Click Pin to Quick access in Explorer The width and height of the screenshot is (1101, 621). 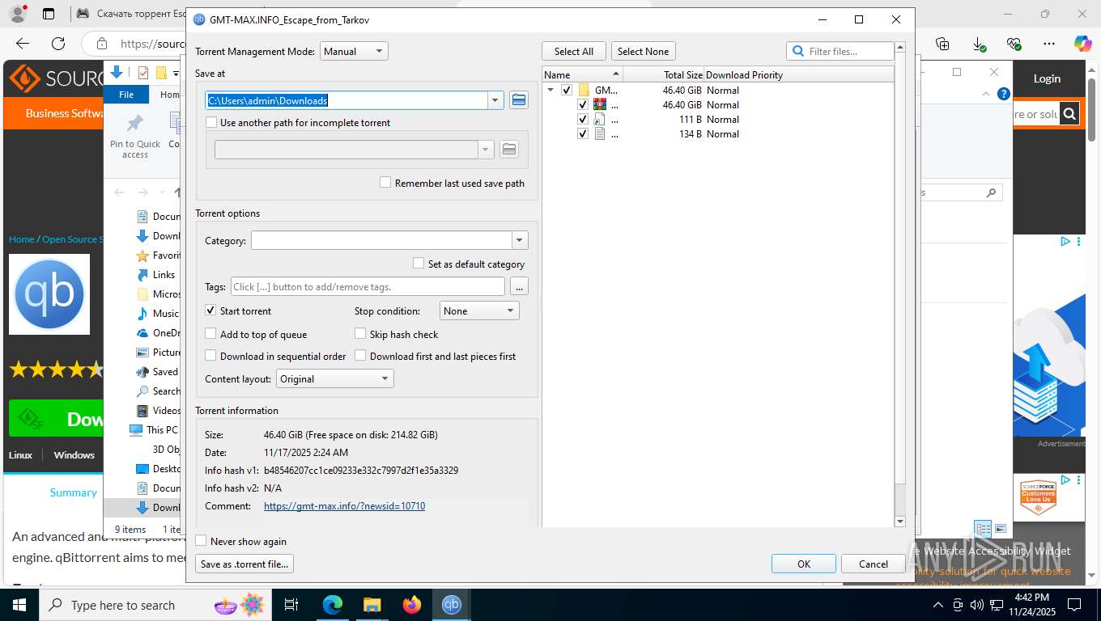(x=135, y=135)
